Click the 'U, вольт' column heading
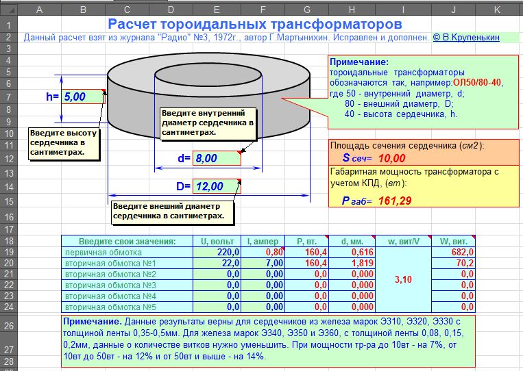The image size is (523, 371). tap(217, 241)
